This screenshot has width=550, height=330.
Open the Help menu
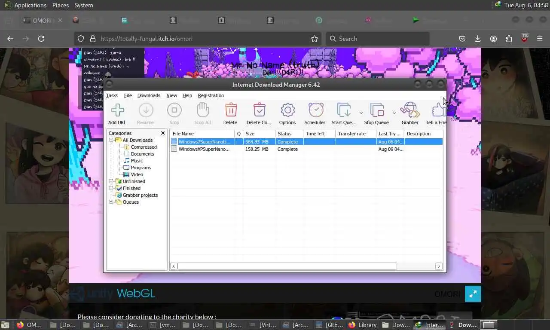pyautogui.click(x=187, y=95)
